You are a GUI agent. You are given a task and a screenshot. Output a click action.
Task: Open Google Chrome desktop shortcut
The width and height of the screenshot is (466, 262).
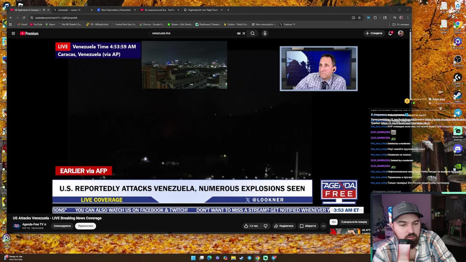click(x=458, y=25)
